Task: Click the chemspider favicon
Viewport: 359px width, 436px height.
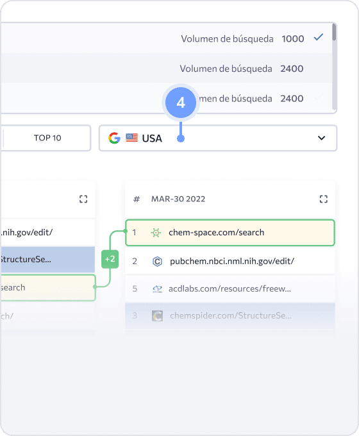Action: [158, 315]
